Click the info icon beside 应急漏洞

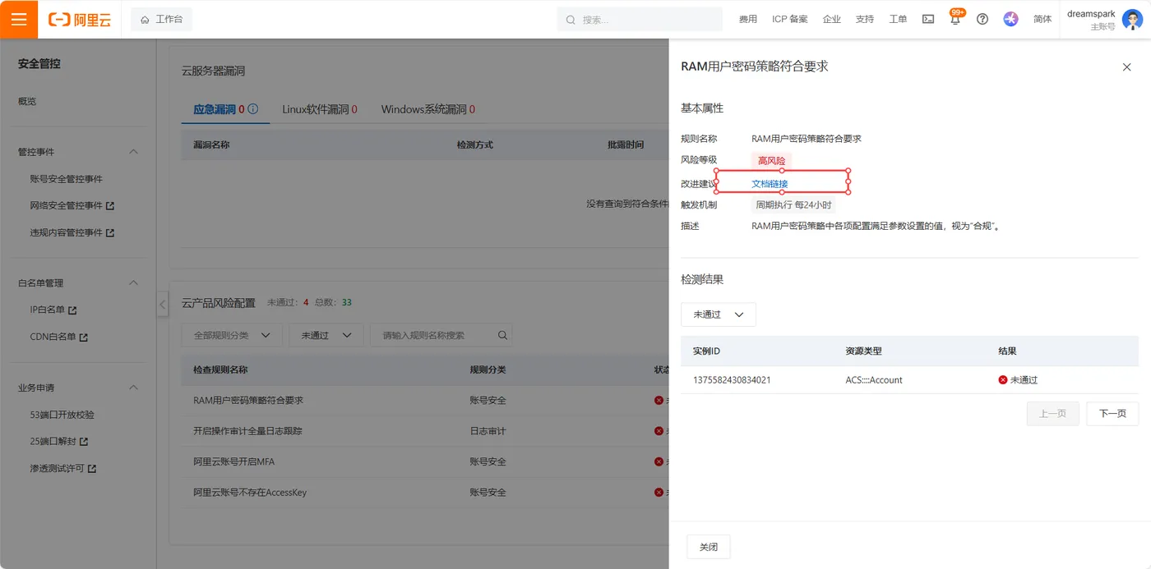click(253, 109)
